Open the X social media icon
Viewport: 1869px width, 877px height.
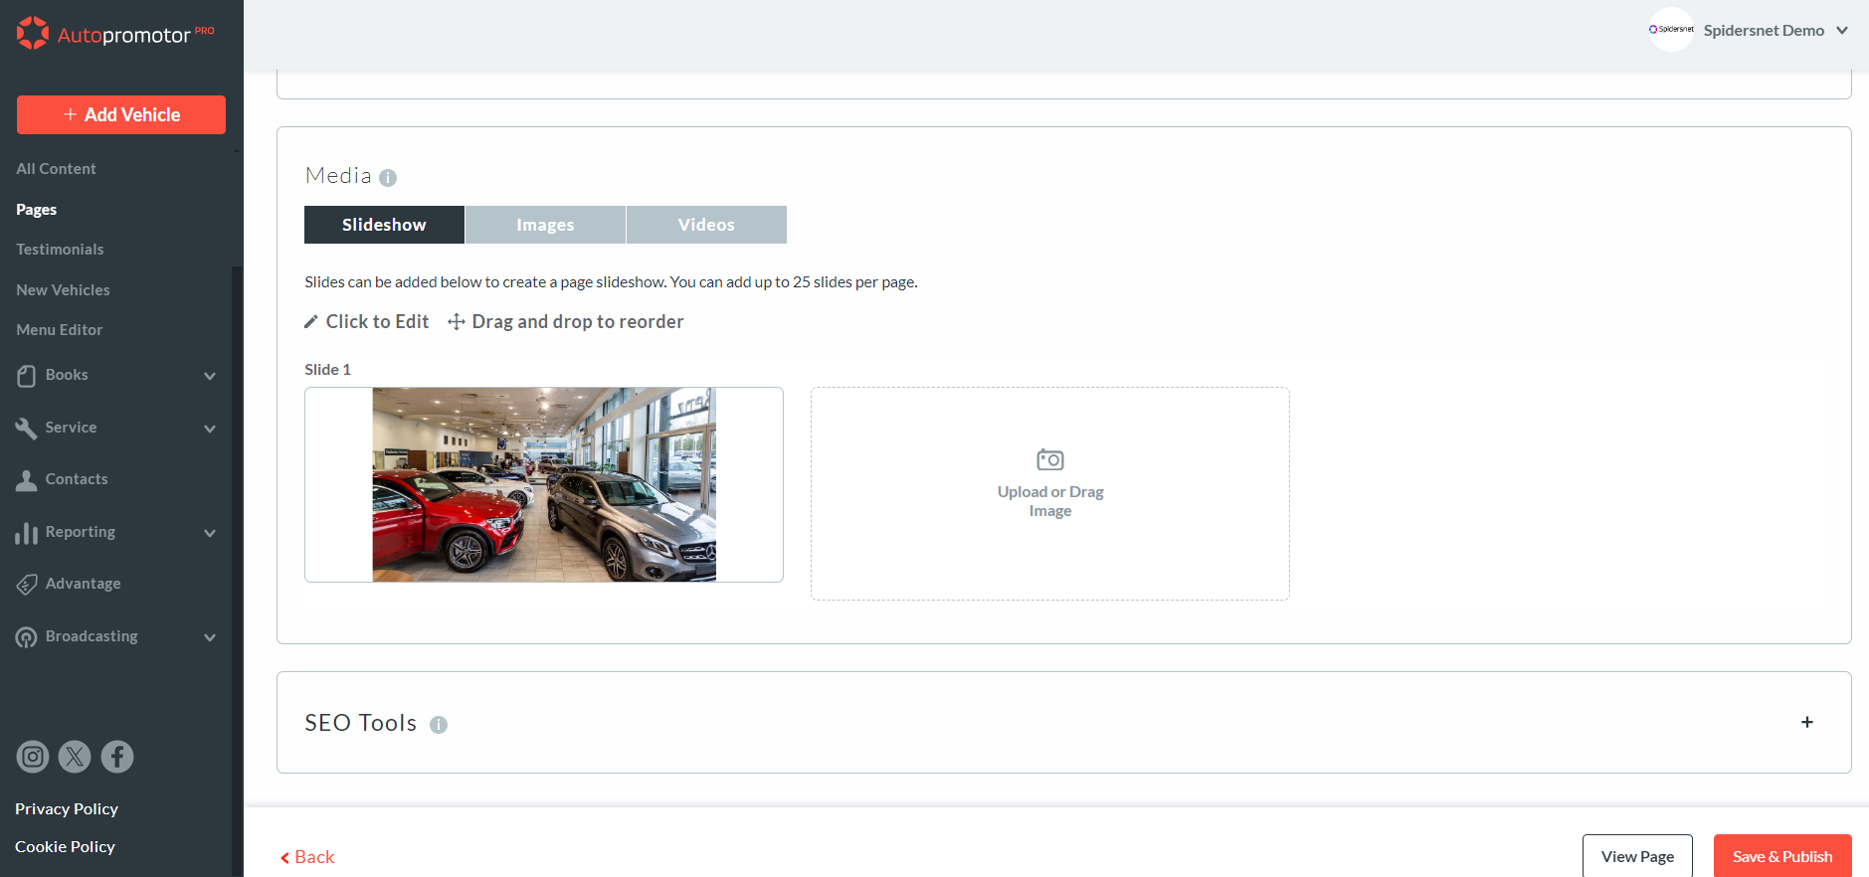75,757
